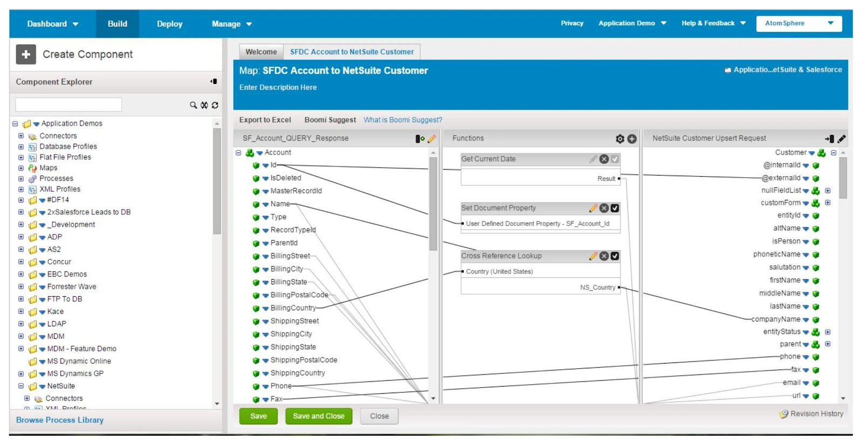Open the Privacy link
This screenshot has height=447, width=863.
point(572,23)
